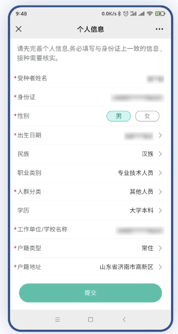This screenshot has height=334, width=178.
Task: Open 学历 selector showing 大学本科
Action: coord(91,211)
